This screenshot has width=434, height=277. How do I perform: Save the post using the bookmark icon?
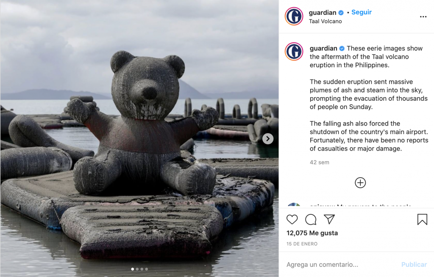click(x=422, y=219)
